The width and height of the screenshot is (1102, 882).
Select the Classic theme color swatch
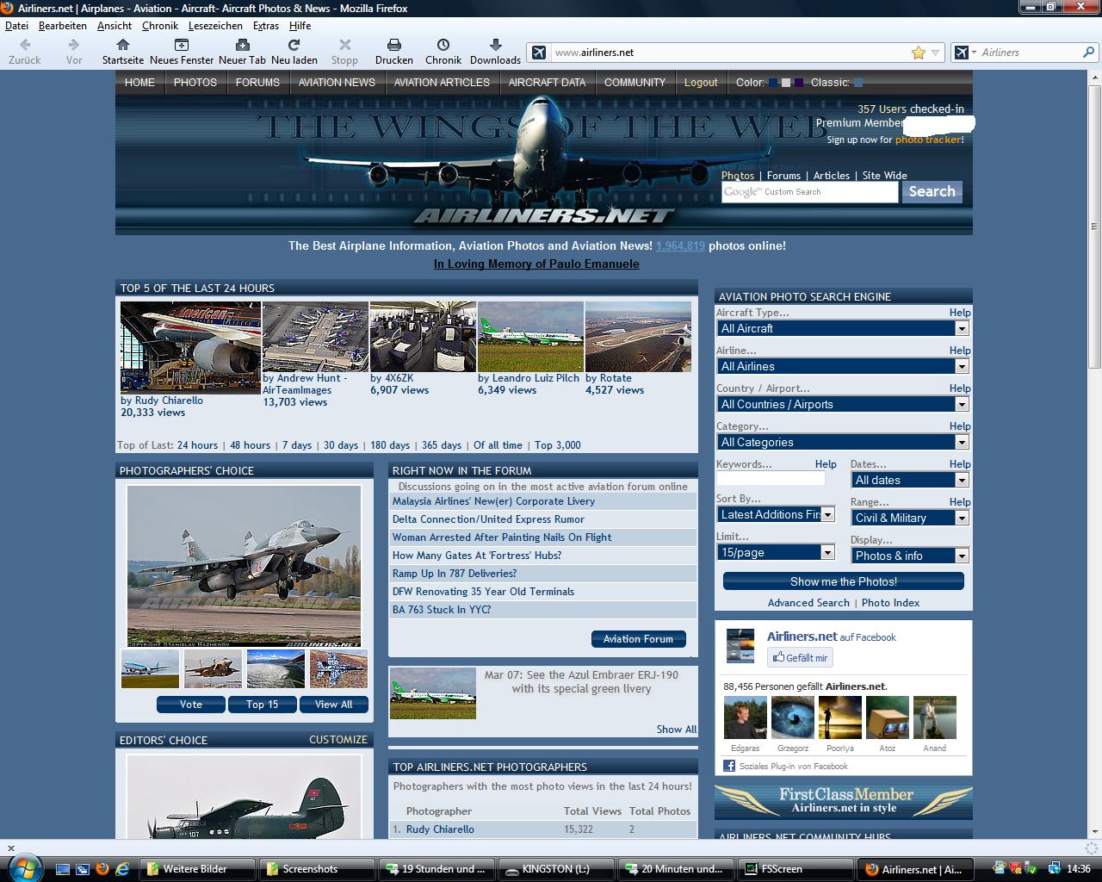[x=858, y=83]
